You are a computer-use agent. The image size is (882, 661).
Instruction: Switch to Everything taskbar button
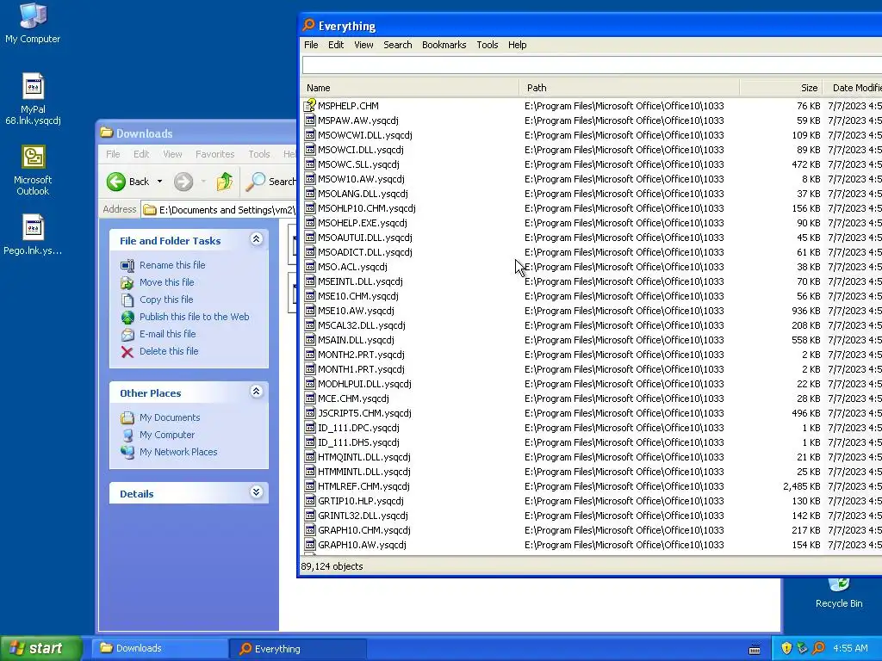(x=298, y=648)
